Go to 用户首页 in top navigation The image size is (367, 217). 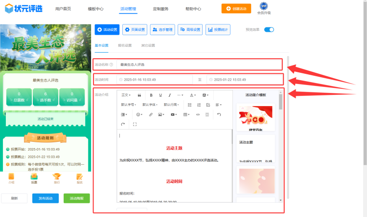(63, 9)
